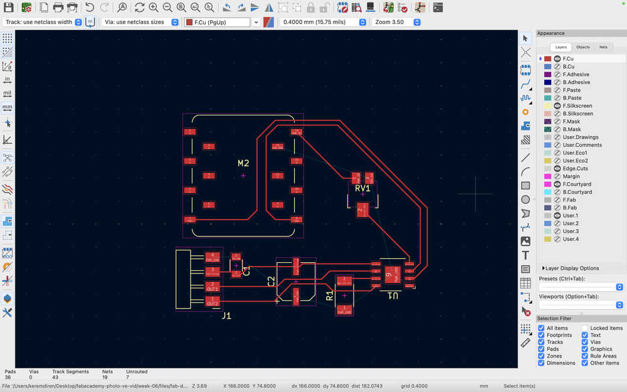Viewport: 627px width, 392px height.
Task: Uncheck the Footprints selection filter
Action: point(541,336)
